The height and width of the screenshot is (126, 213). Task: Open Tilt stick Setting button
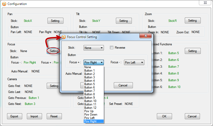coord(124,21)
